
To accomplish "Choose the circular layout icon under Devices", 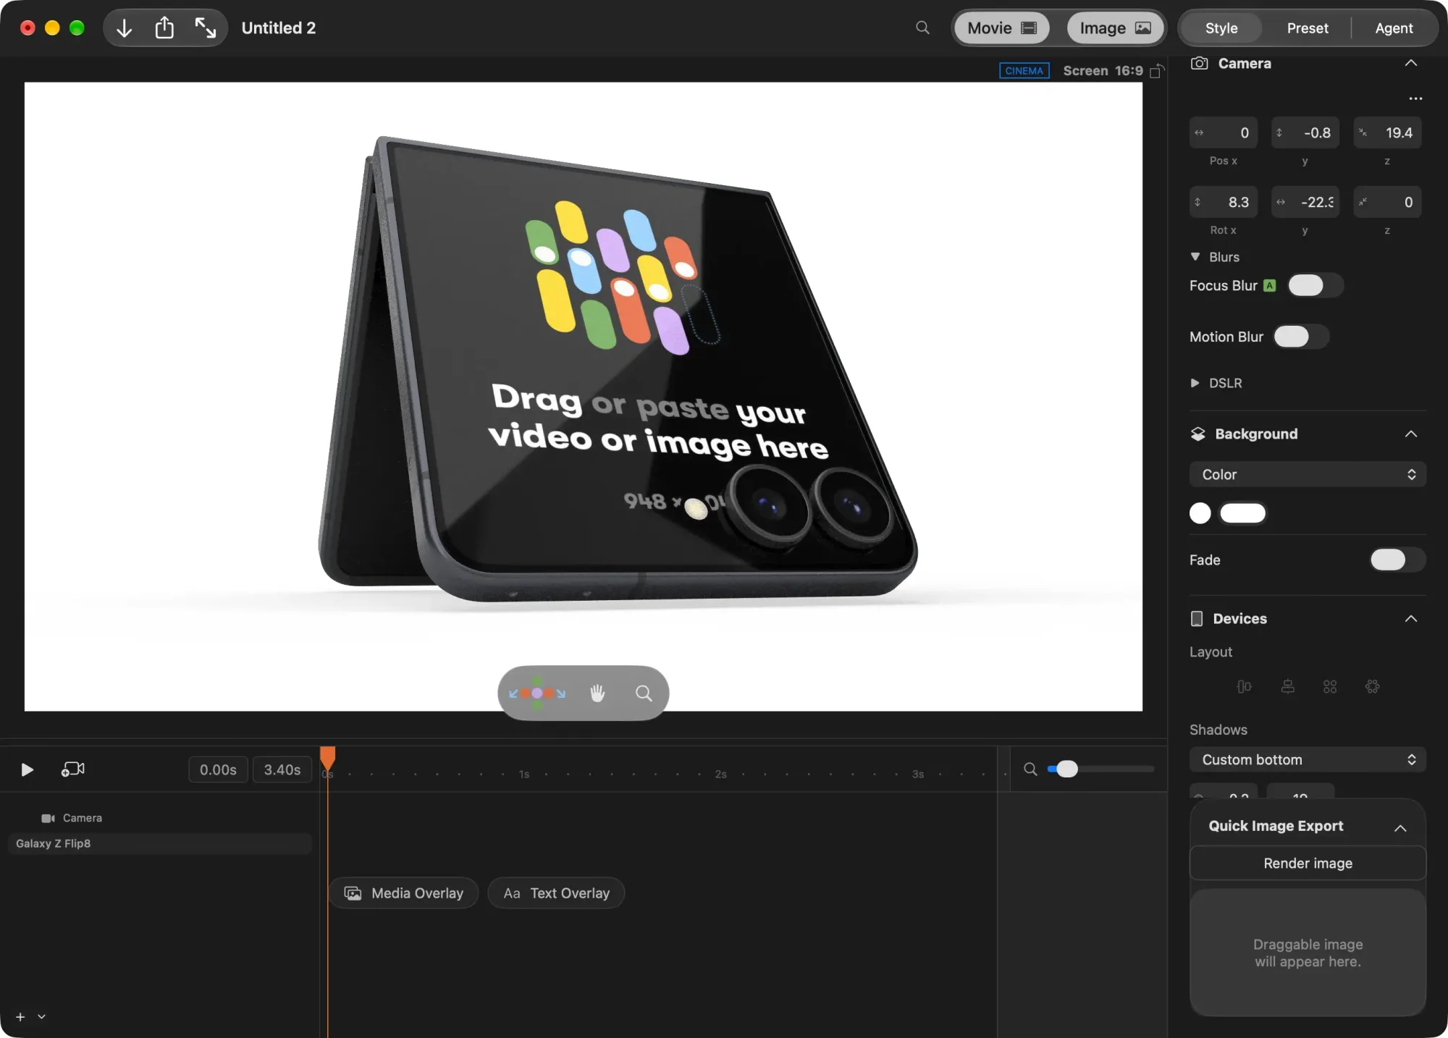I will 1373,686.
